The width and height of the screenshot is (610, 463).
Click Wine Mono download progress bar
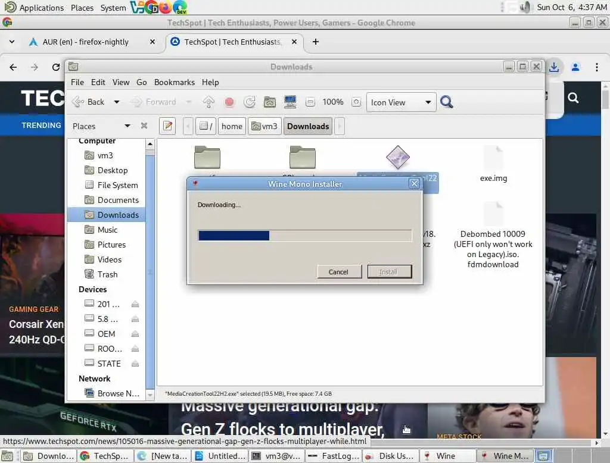[304, 236]
